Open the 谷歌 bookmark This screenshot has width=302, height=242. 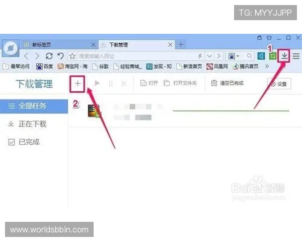pyautogui.click(x=100, y=67)
